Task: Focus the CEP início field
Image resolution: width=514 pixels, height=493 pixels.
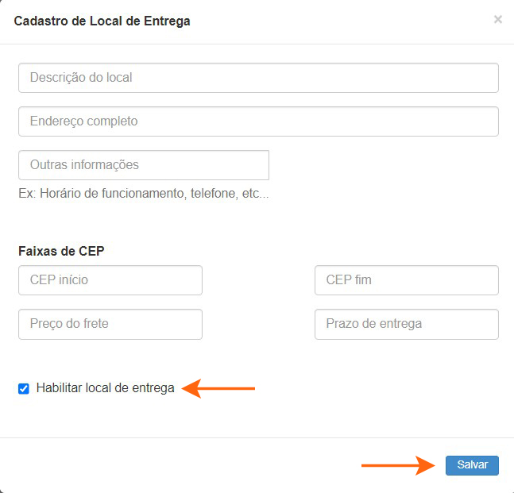Action: tap(110, 280)
